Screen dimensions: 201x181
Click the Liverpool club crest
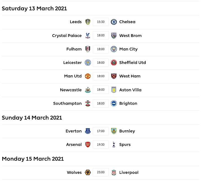point(114,172)
